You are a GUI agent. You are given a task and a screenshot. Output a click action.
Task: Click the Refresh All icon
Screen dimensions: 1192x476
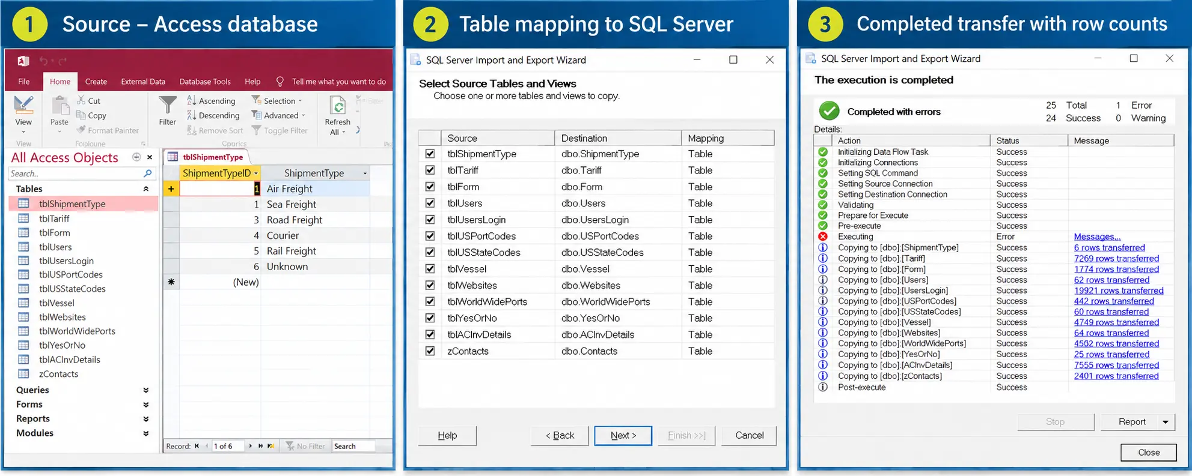click(x=338, y=106)
